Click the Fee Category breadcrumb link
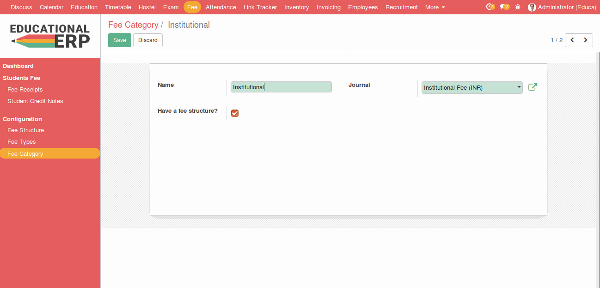Image resolution: width=600 pixels, height=288 pixels. 133,25
